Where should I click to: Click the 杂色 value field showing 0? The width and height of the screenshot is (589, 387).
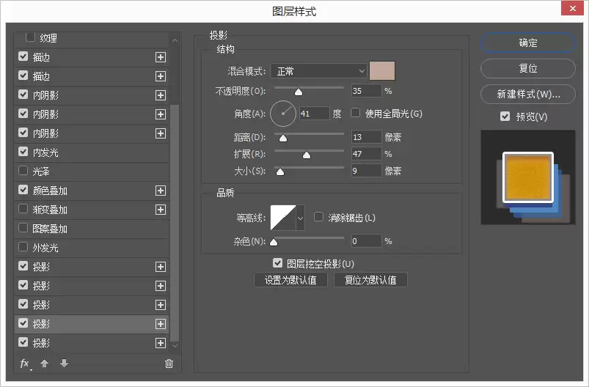point(366,241)
